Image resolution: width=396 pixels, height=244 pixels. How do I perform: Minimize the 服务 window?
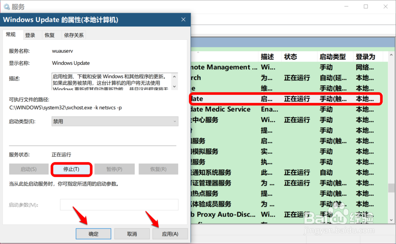346,7
